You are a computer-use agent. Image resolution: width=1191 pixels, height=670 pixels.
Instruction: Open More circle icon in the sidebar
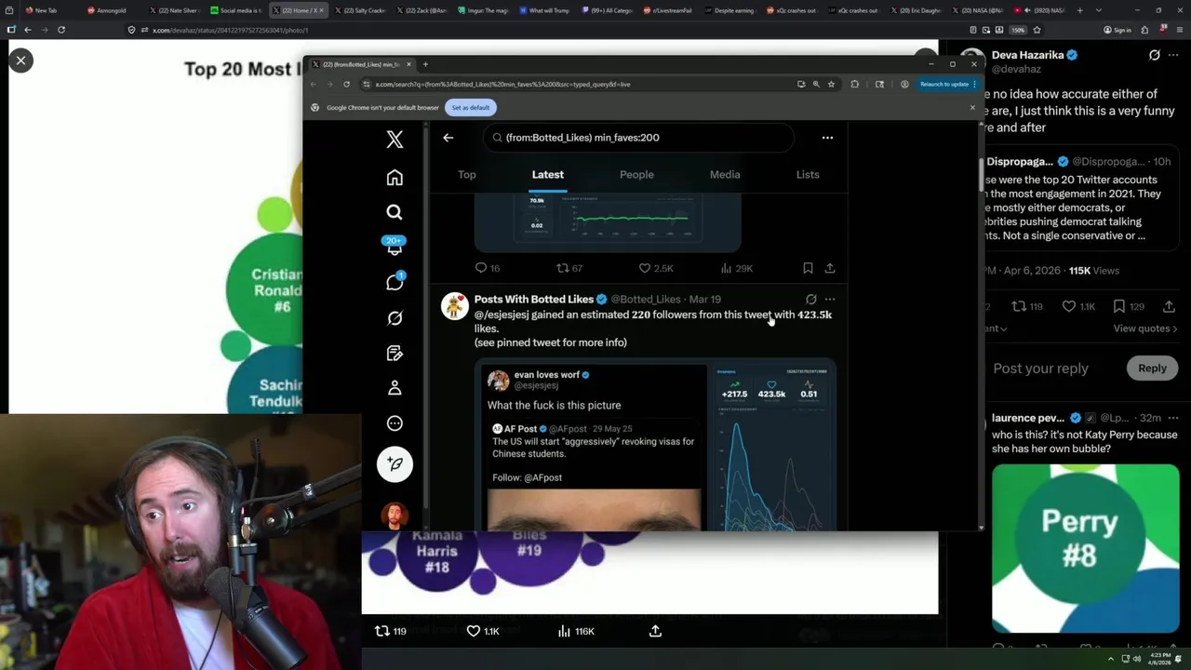click(395, 423)
